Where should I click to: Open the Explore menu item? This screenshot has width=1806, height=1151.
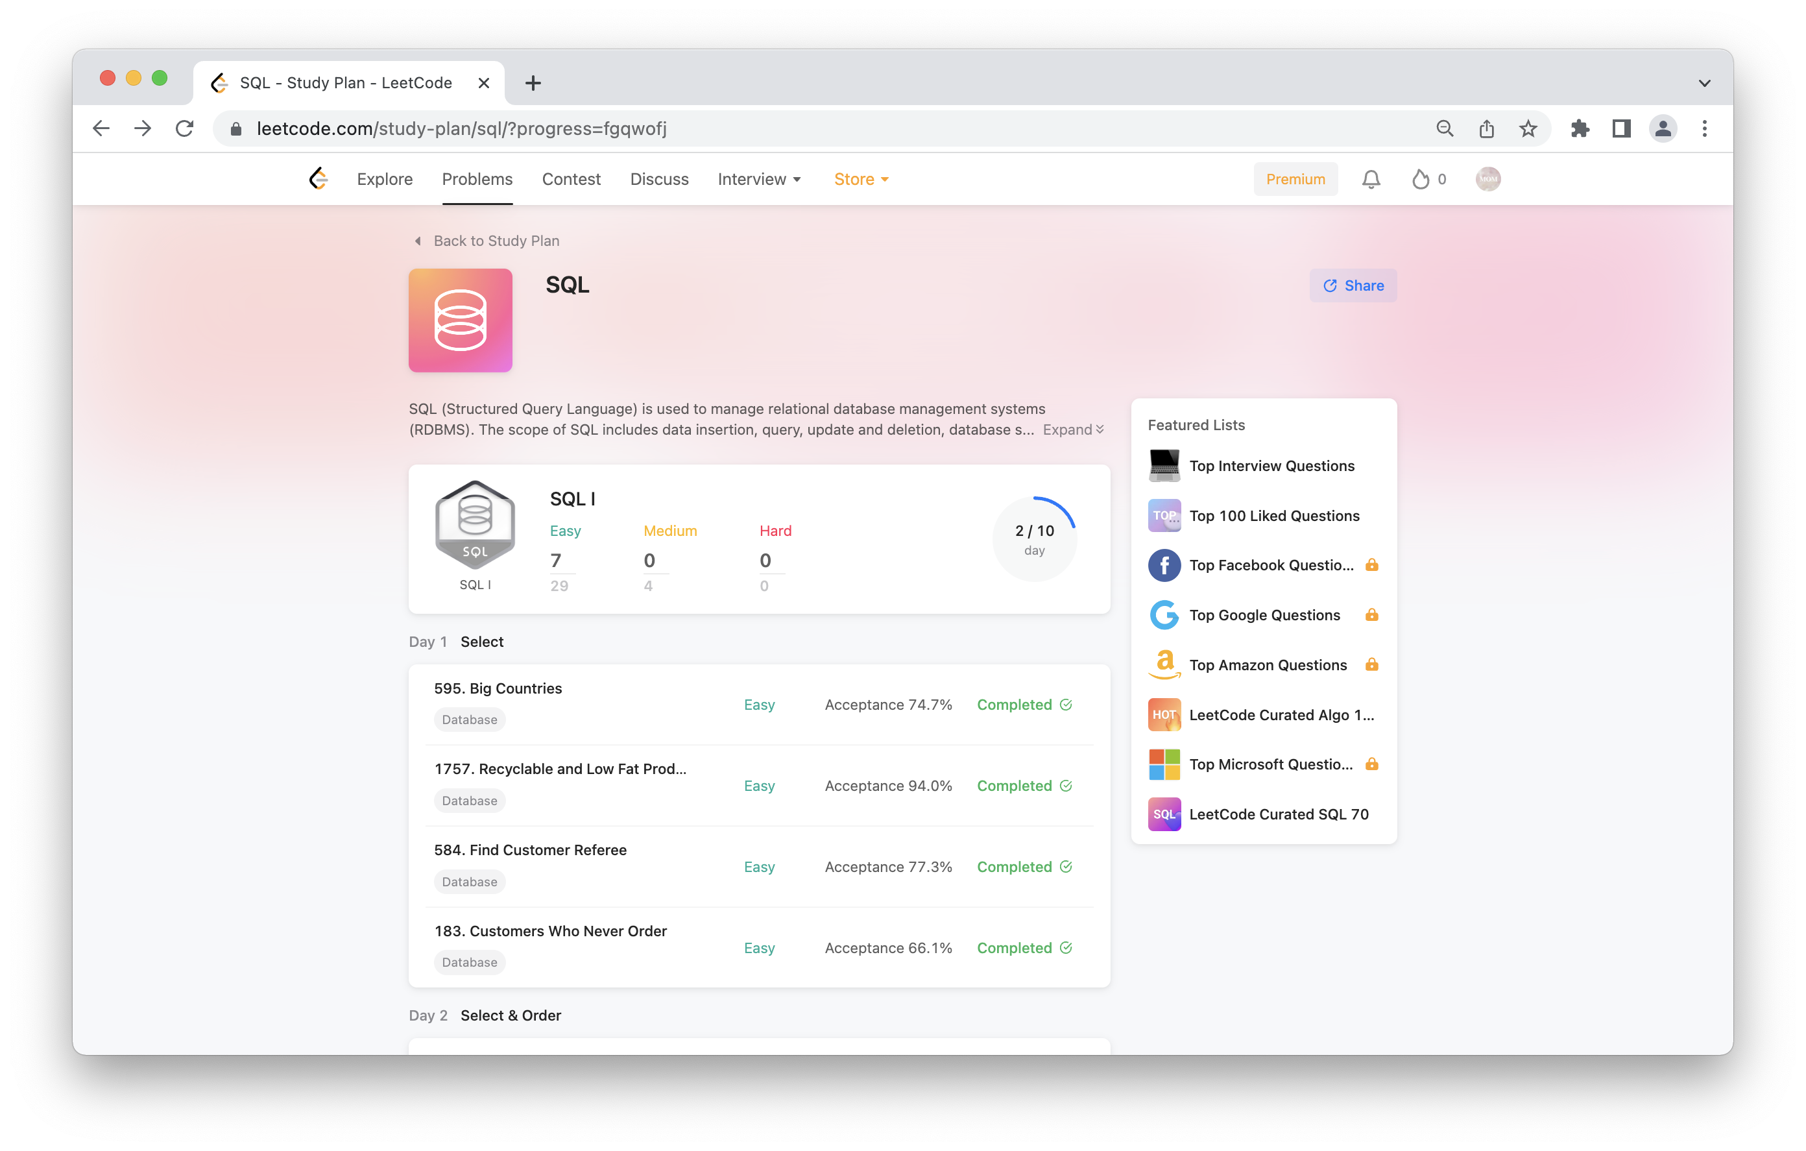point(384,178)
